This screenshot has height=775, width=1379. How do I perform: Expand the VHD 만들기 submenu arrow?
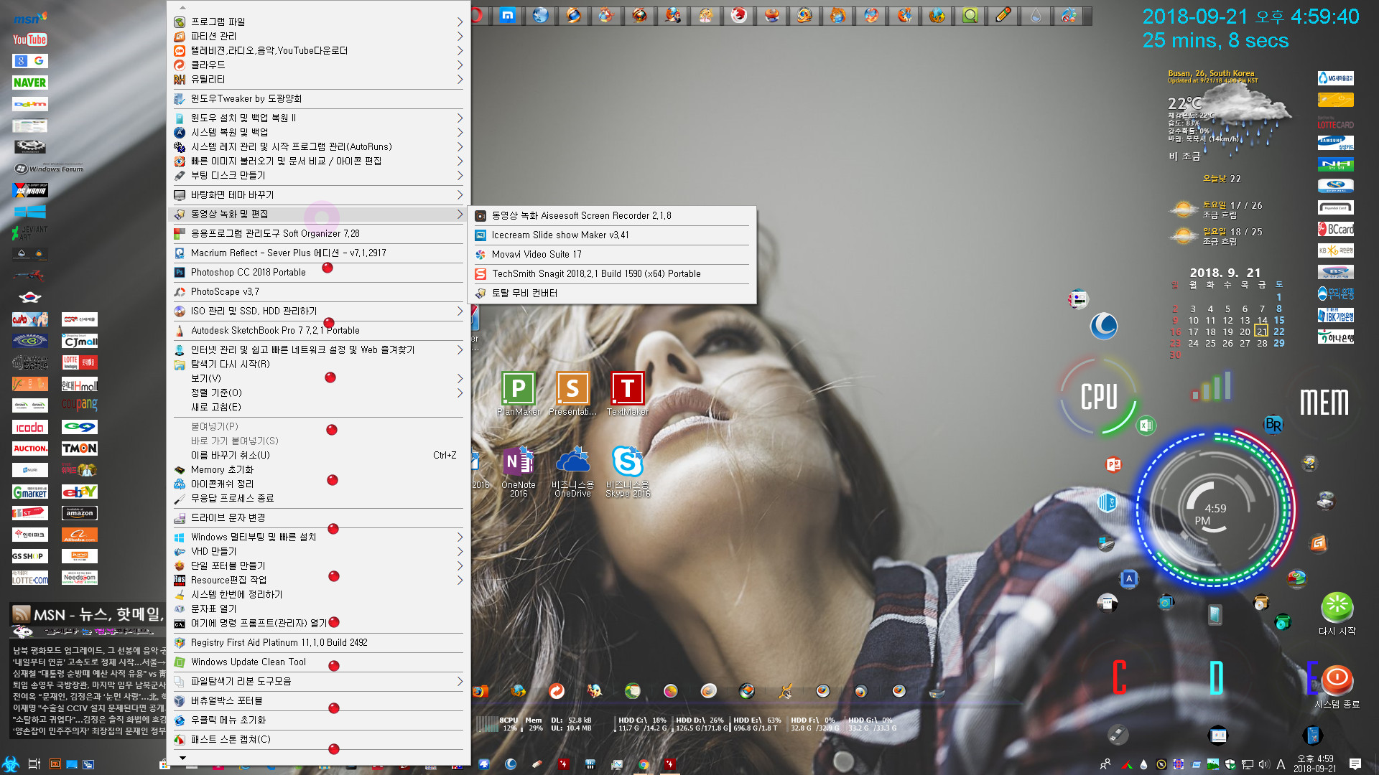click(x=460, y=551)
